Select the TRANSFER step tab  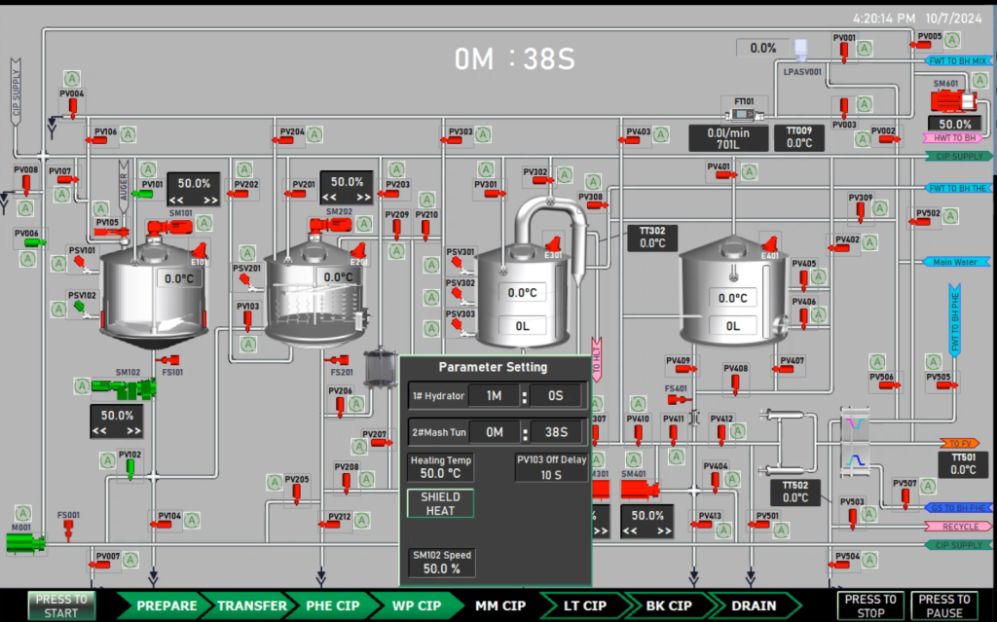(x=251, y=605)
